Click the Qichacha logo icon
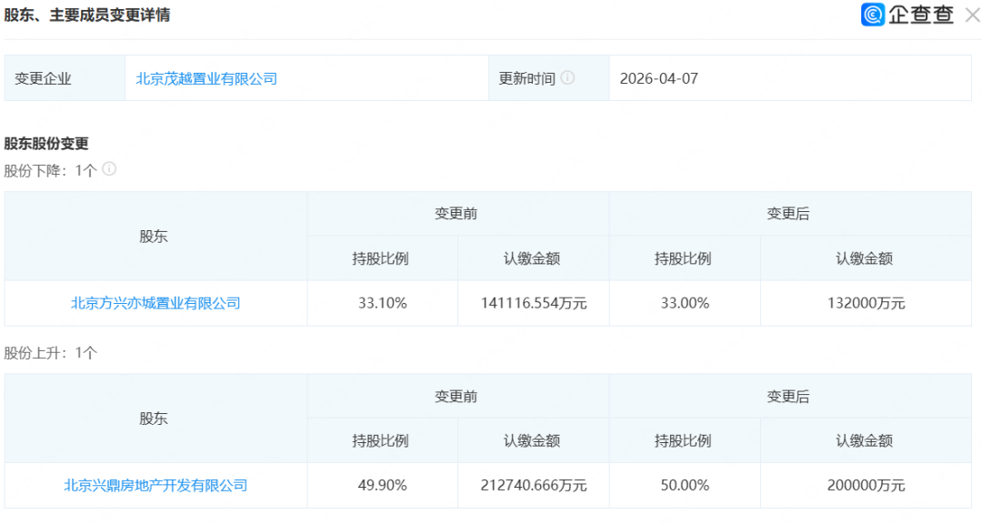Viewport: 982px width, 525px height. (x=873, y=15)
